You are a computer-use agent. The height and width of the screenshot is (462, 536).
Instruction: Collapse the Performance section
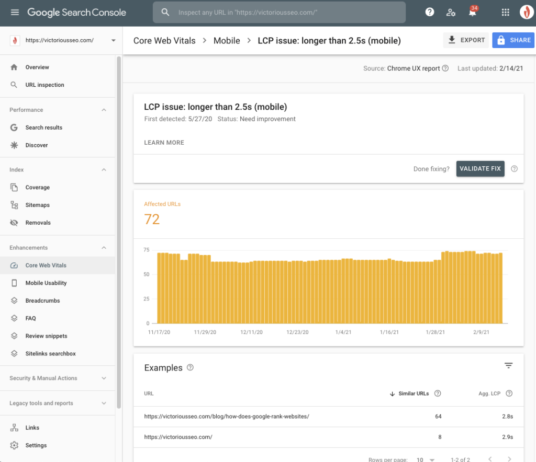point(104,110)
